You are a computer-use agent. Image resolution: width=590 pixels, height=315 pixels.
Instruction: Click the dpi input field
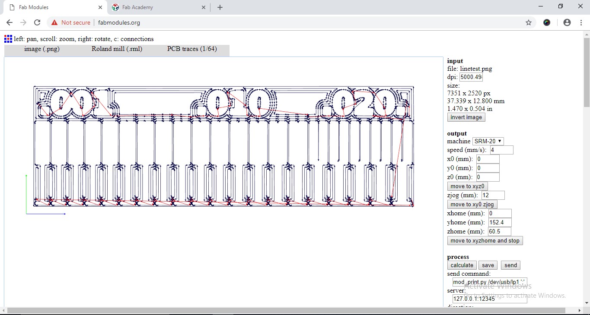(470, 77)
